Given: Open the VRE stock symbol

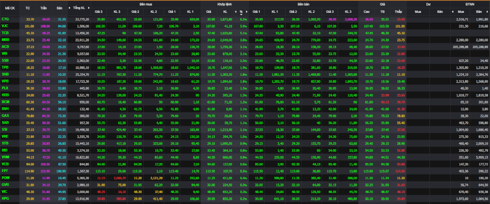Looking at the screenshot, I should tap(5, 136).
